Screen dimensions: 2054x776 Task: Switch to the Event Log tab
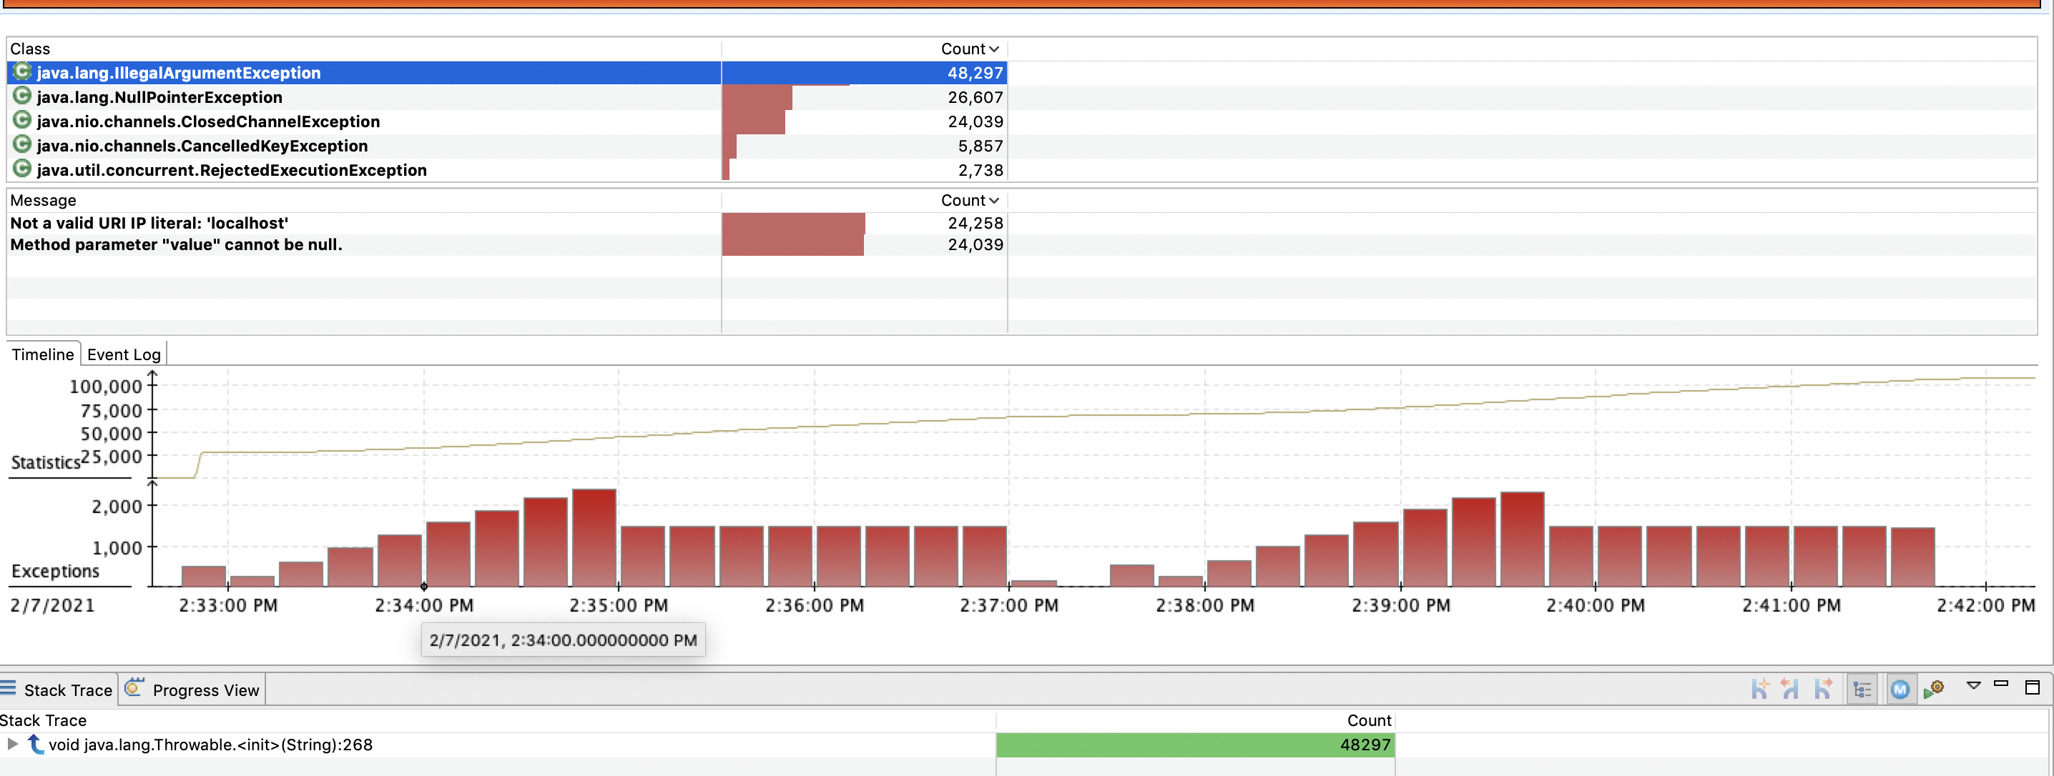[124, 354]
